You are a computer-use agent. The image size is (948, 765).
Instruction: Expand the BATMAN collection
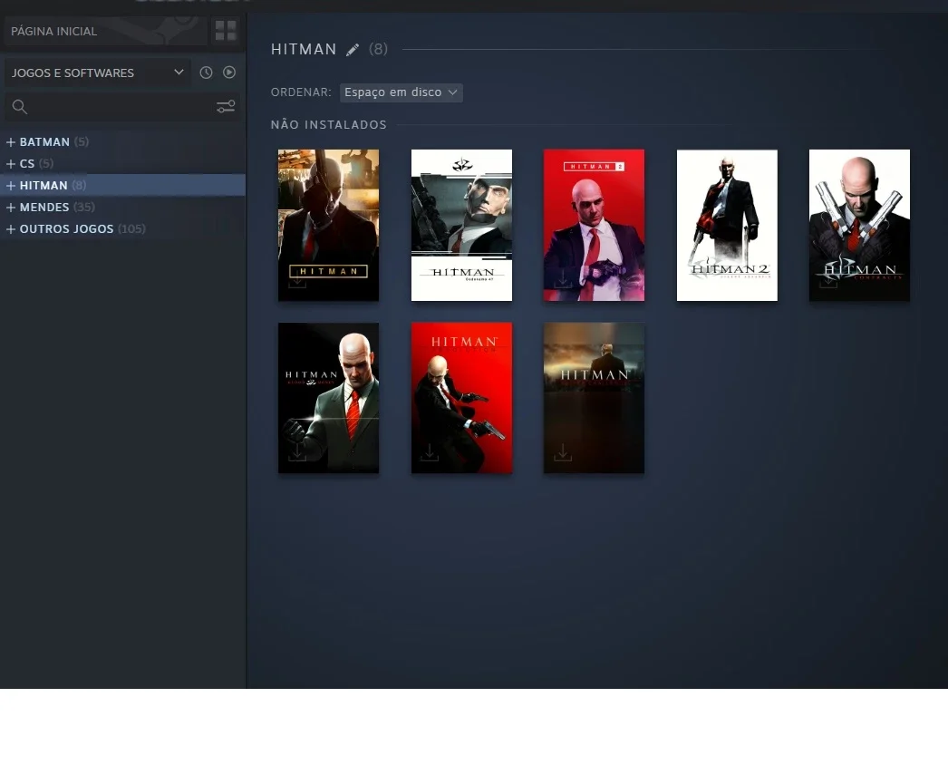(x=10, y=142)
